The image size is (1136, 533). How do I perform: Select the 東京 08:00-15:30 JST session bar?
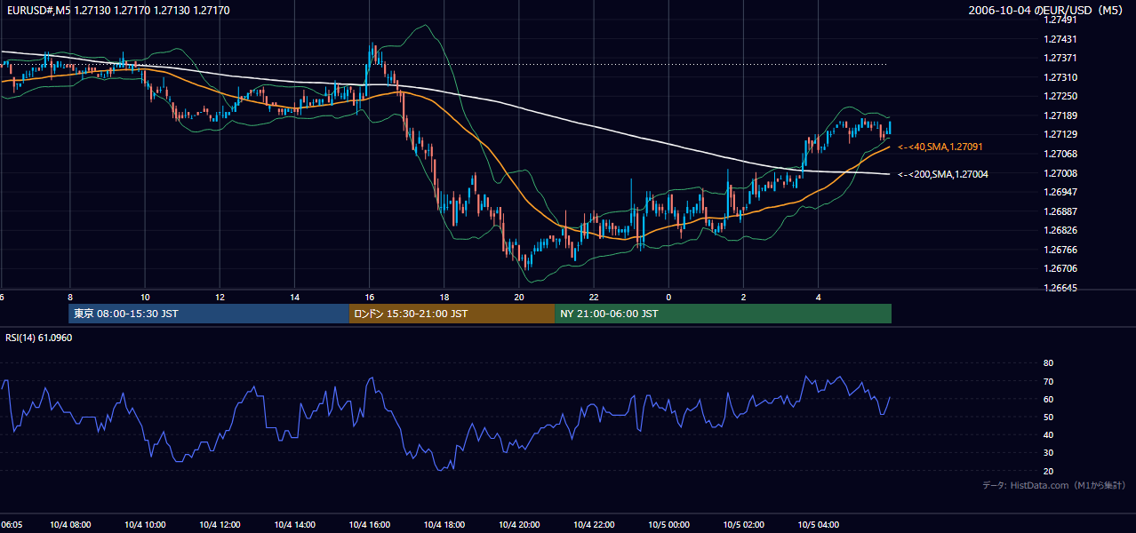click(x=209, y=314)
